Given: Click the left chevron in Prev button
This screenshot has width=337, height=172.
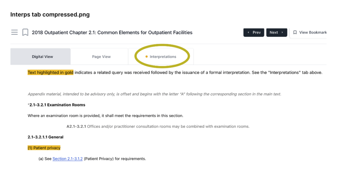Looking at the screenshot, I should 248,32.
